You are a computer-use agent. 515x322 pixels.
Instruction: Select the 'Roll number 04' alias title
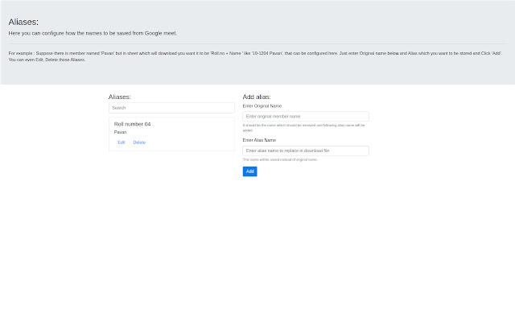pos(133,124)
